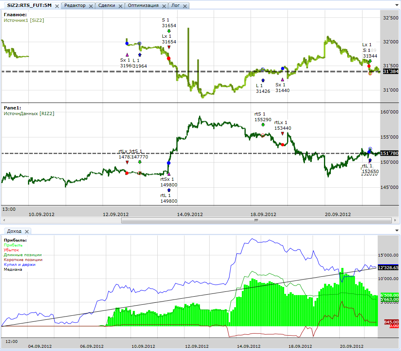Image resolution: width=401 pixels, height=351 pixels.
Task: Click the Короткие позиции legend entry
Action: pyautogui.click(x=23, y=260)
